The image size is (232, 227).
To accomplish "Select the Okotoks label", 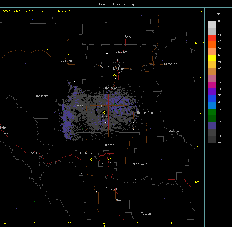I will click(x=111, y=189).
